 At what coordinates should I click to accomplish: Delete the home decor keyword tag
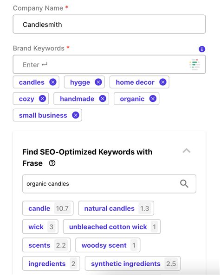pyautogui.click(x=163, y=82)
